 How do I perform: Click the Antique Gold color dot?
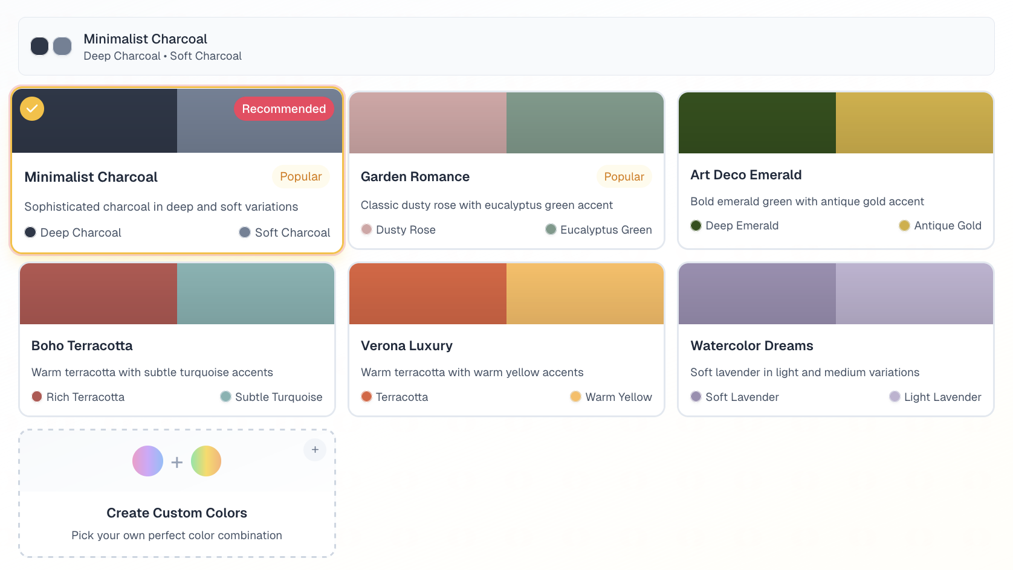pyautogui.click(x=904, y=225)
